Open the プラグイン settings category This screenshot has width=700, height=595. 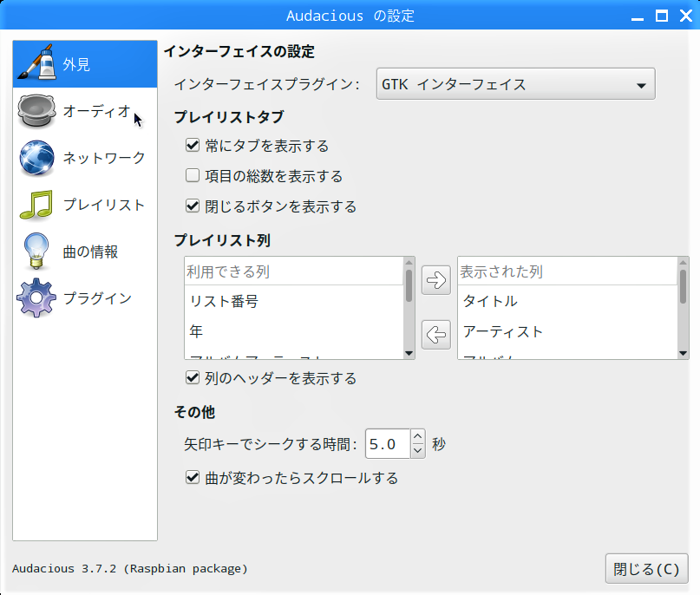(x=85, y=298)
